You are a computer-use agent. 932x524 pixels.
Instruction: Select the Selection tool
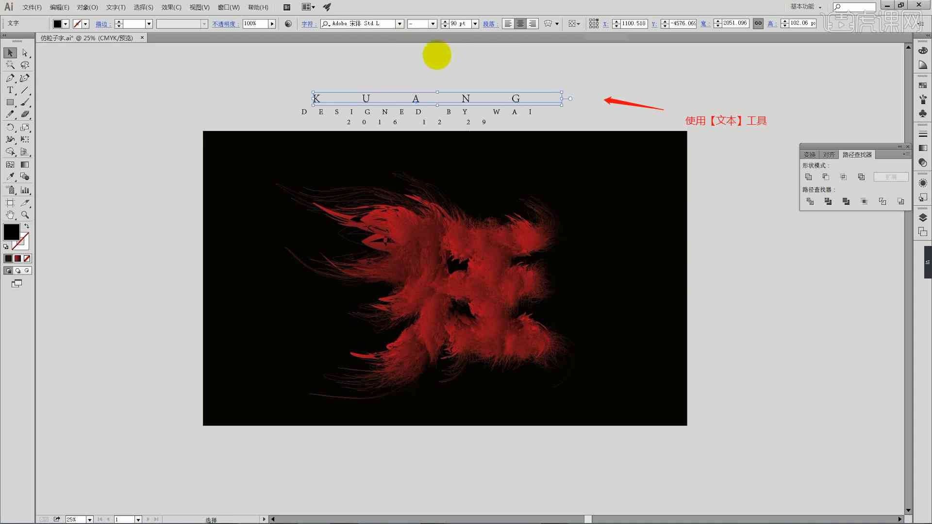(x=10, y=53)
